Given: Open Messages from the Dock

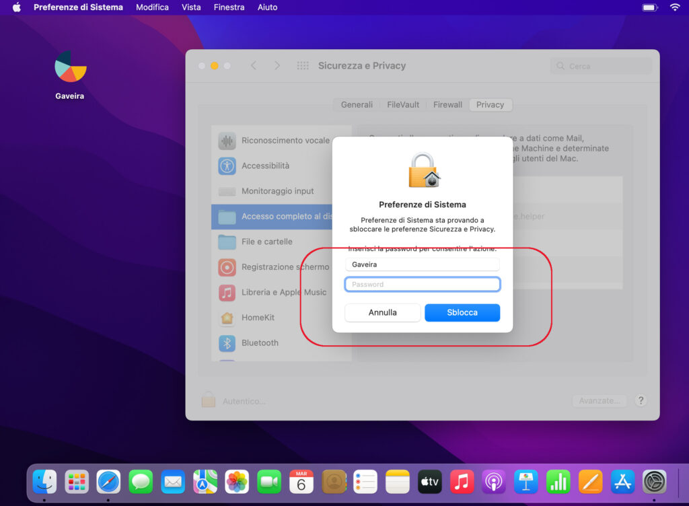Looking at the screenshot, I should click(x=141, y=481).
